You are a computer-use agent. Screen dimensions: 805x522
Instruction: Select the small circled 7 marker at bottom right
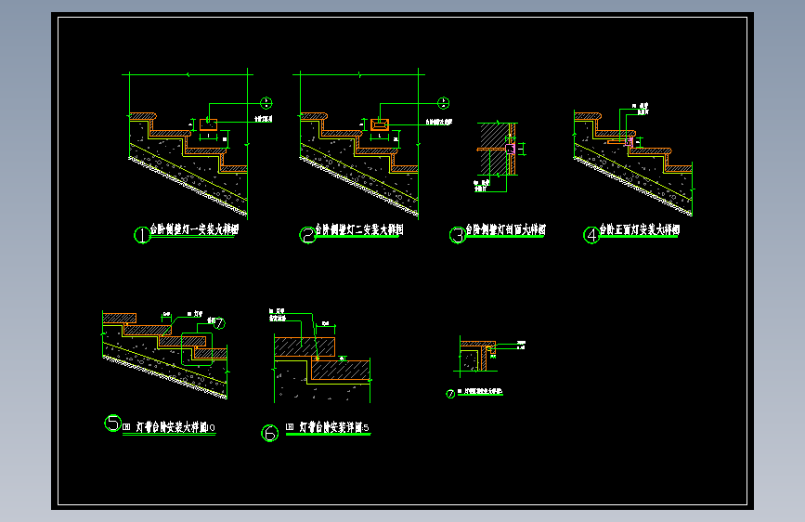point(450,394)
